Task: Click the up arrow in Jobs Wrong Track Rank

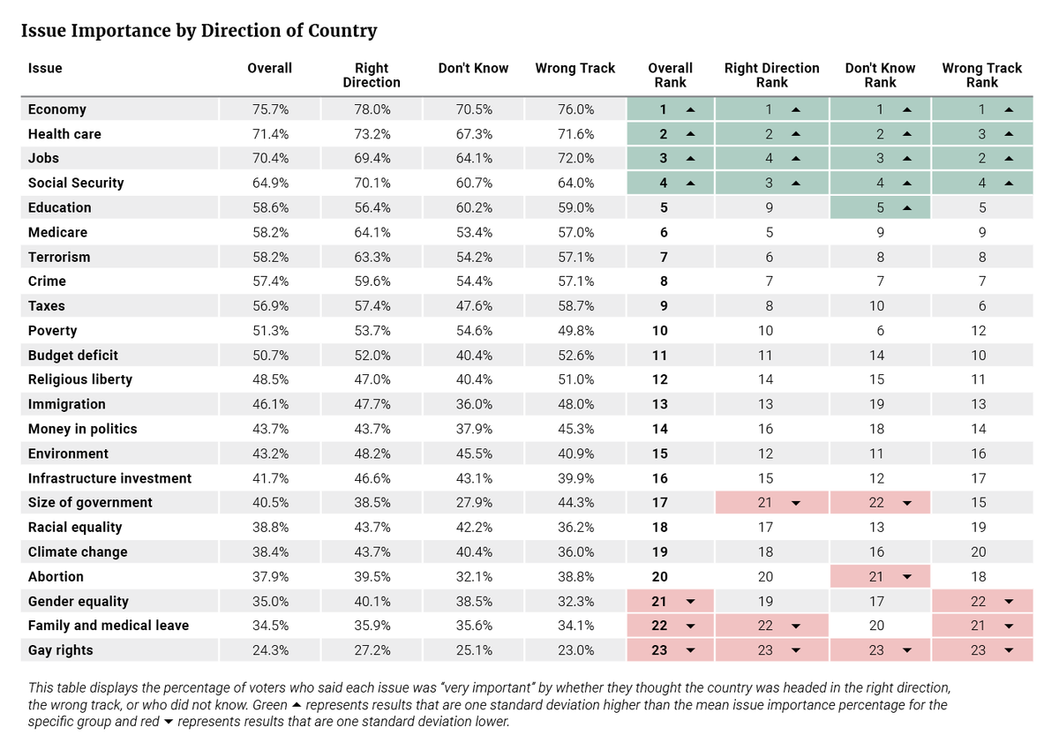Action: [x=1008, y=159]
